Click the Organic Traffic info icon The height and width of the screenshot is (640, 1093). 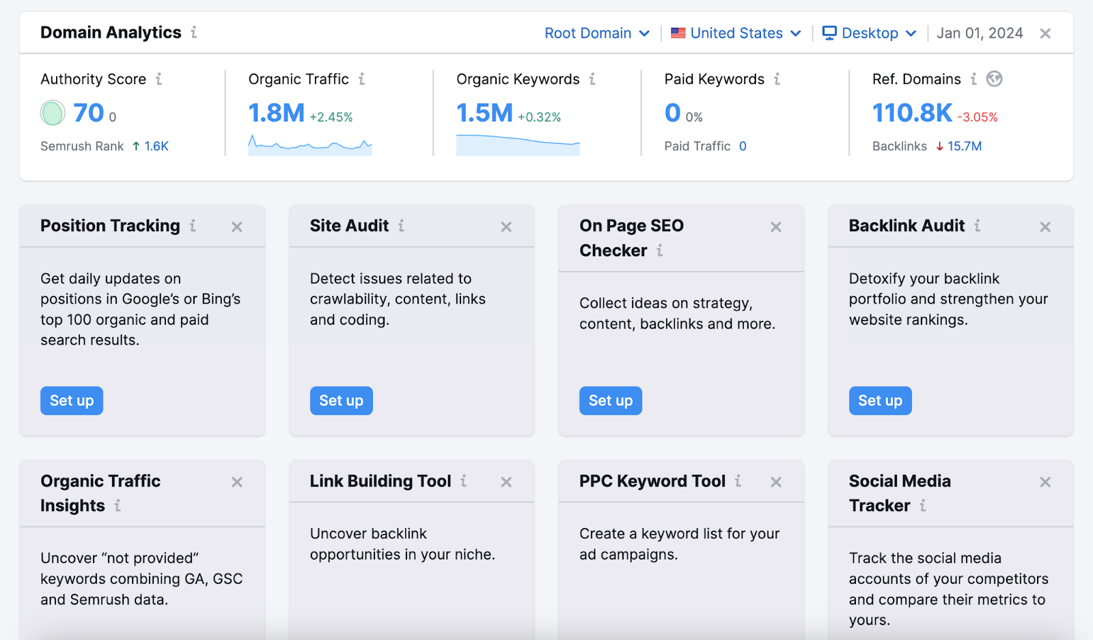click(361, 79)
